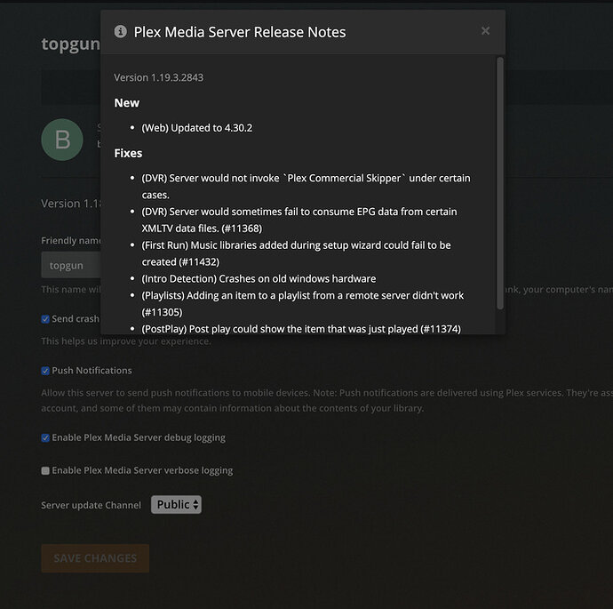613x609 pixels.
Task: Focus the Friendly name input field
Action: click(71, 265)
